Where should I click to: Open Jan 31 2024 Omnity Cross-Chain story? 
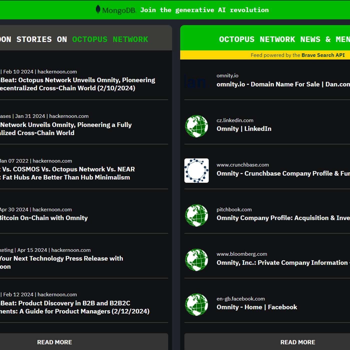pyautogui.click(x=65, y=129)
